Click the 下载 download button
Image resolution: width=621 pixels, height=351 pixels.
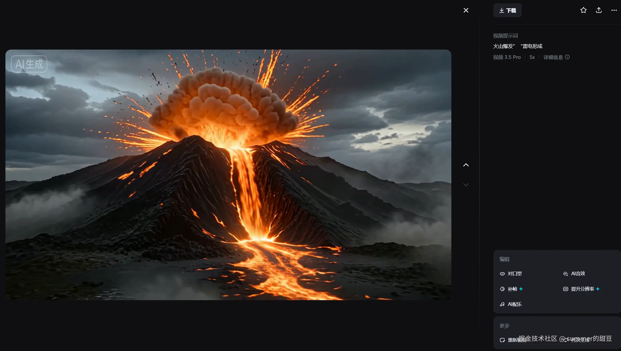click(507, 10)
